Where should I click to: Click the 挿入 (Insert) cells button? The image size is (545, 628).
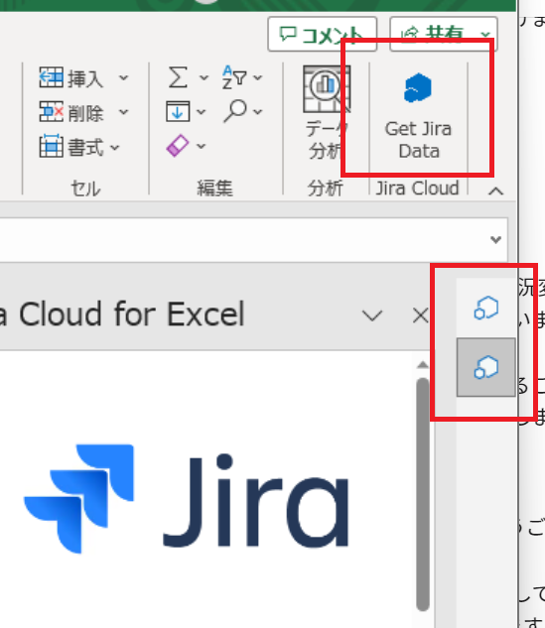[x=71, y=77]
